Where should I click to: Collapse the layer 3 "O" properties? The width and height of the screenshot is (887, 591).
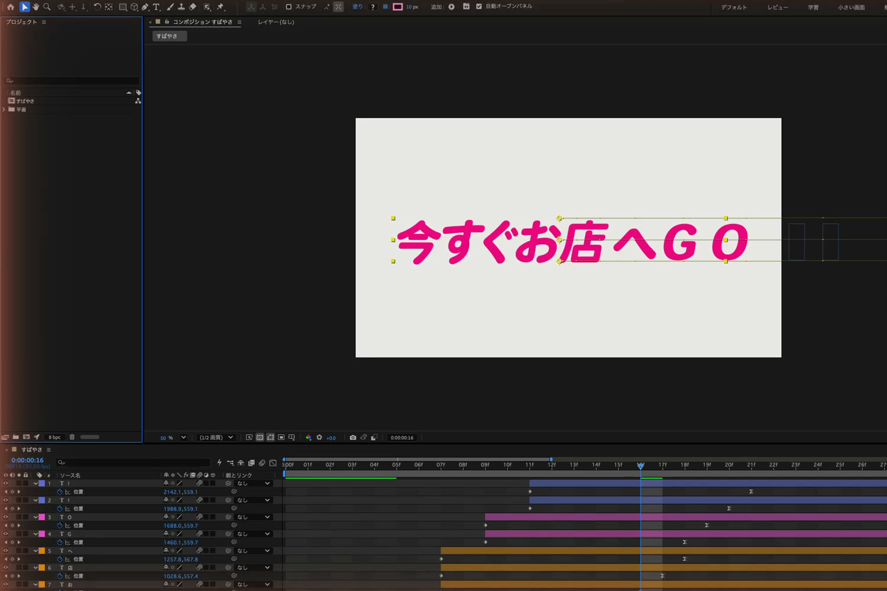tap(35, 517)
